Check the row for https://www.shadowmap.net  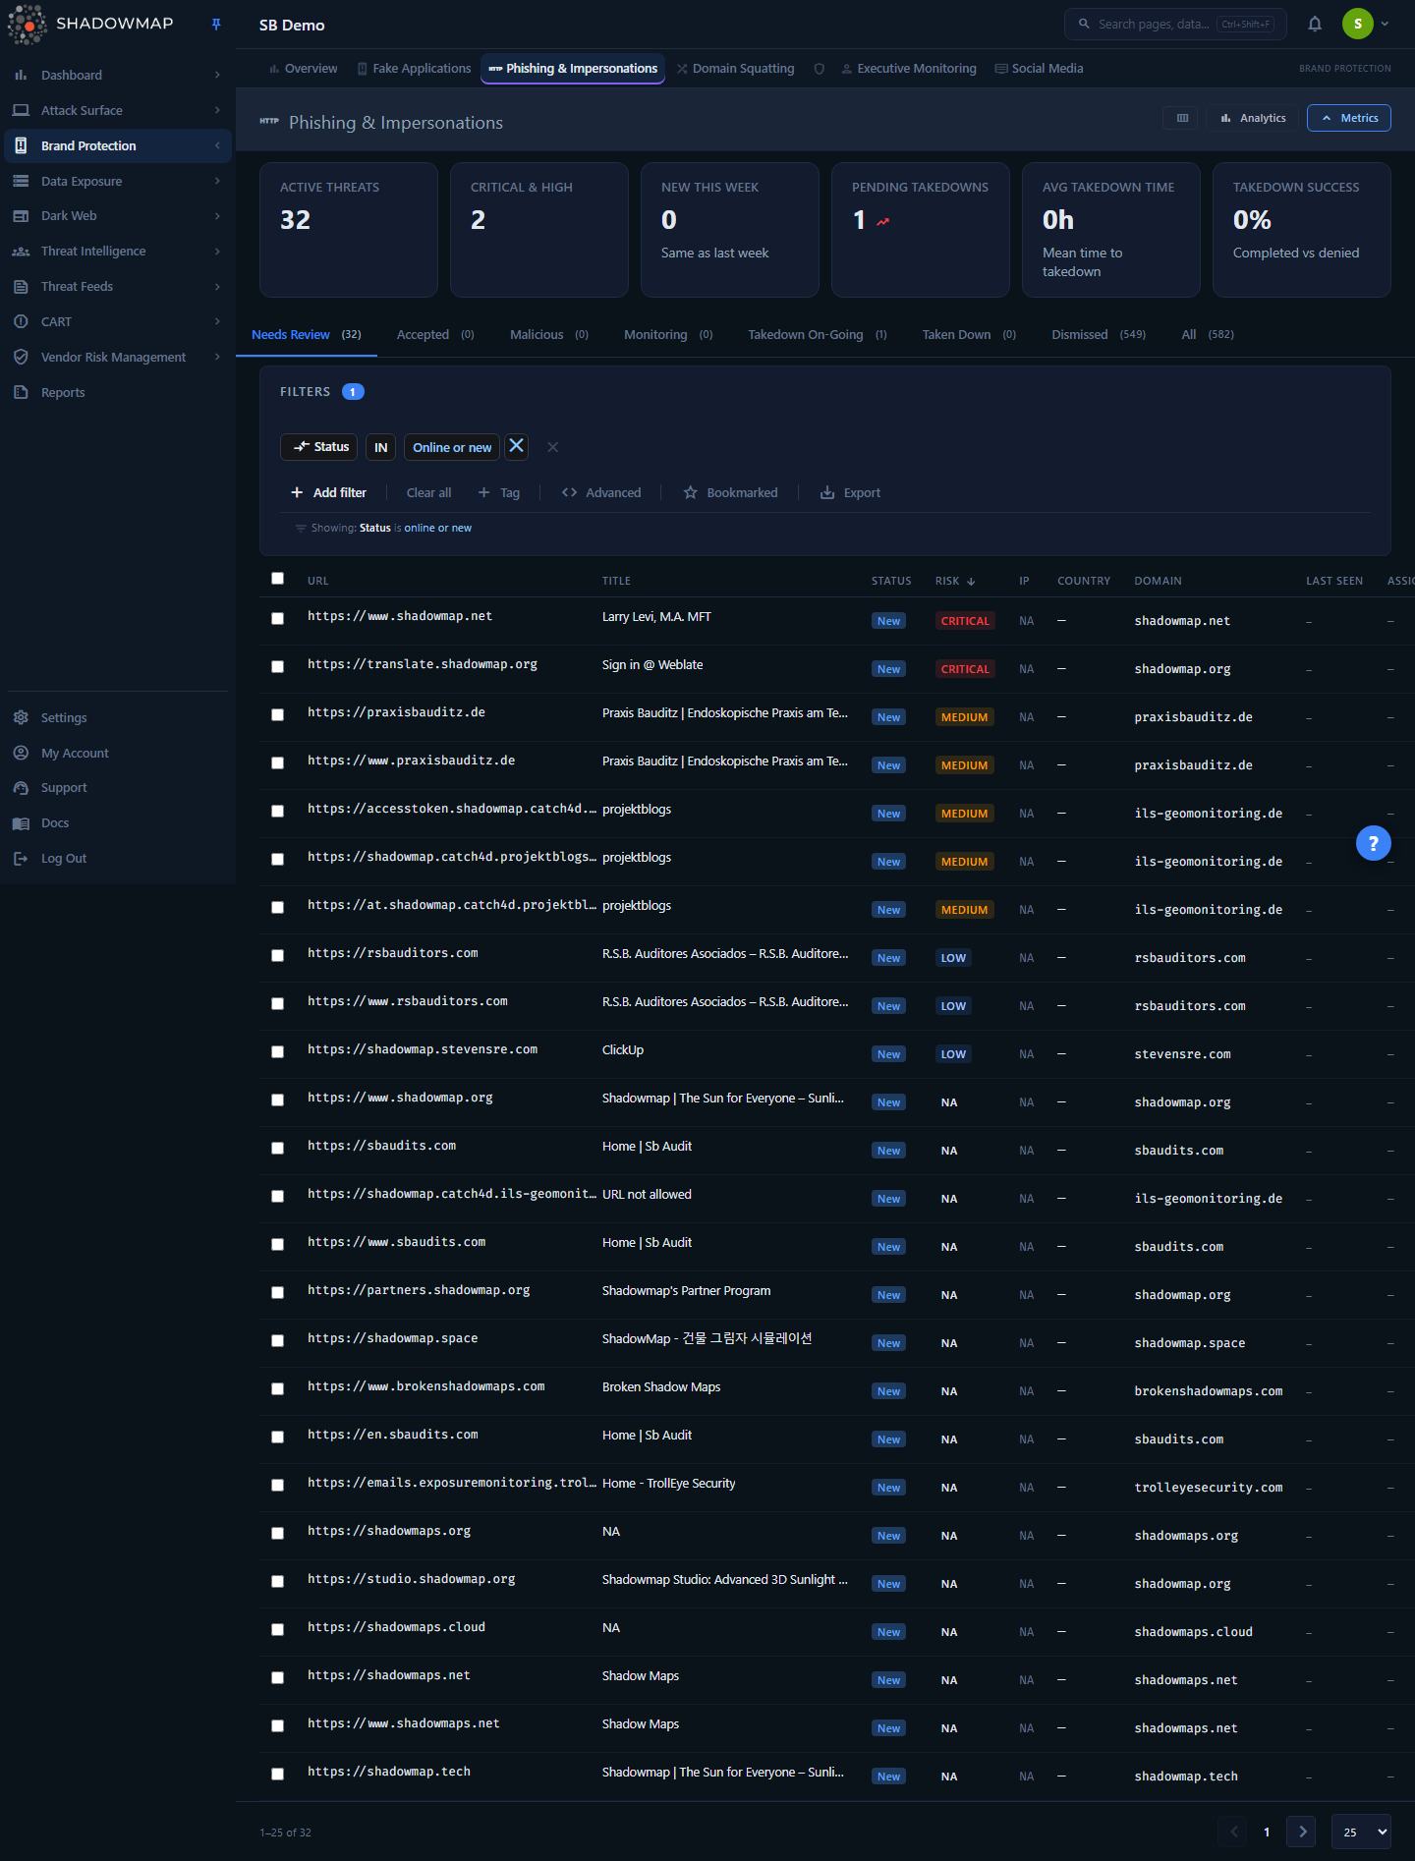pos(277,618)
